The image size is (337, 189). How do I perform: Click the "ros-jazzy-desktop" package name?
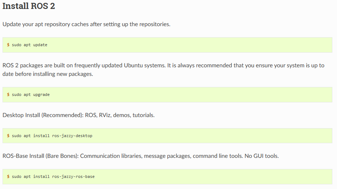click(x=72, y=136)
